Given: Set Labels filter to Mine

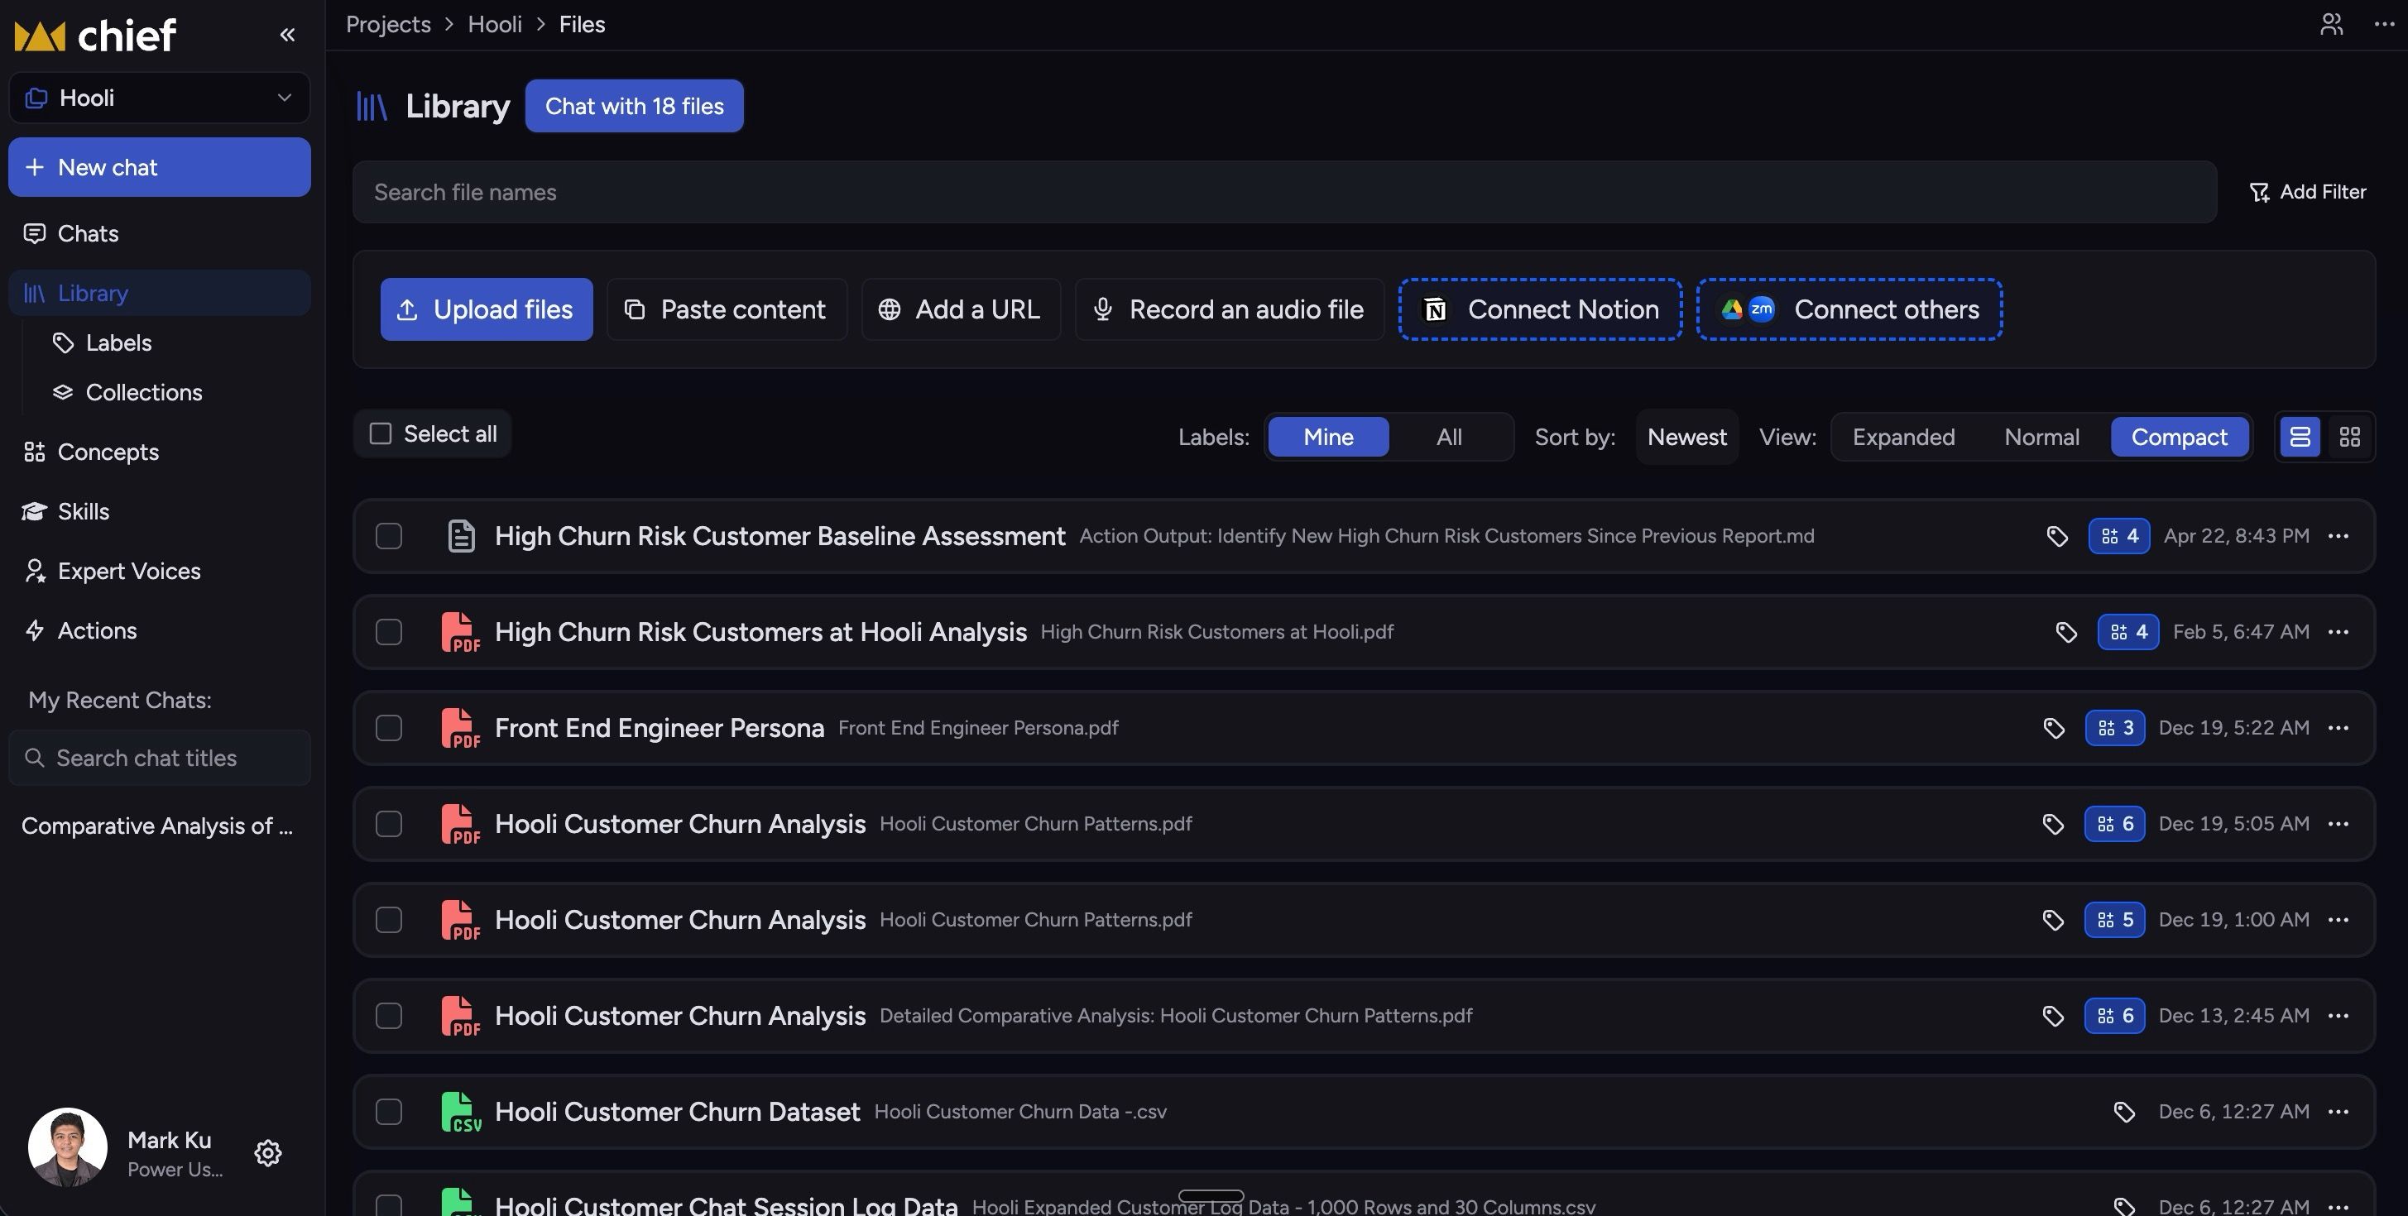Looking at the screenshot, I should (x=1328, y=437).
